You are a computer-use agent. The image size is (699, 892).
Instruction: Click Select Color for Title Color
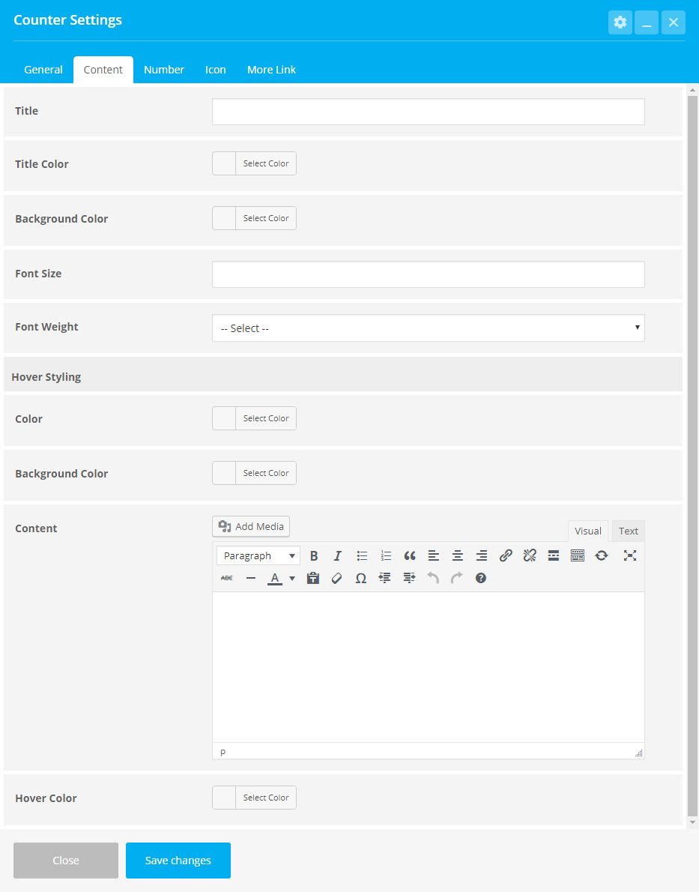point(266,163)
